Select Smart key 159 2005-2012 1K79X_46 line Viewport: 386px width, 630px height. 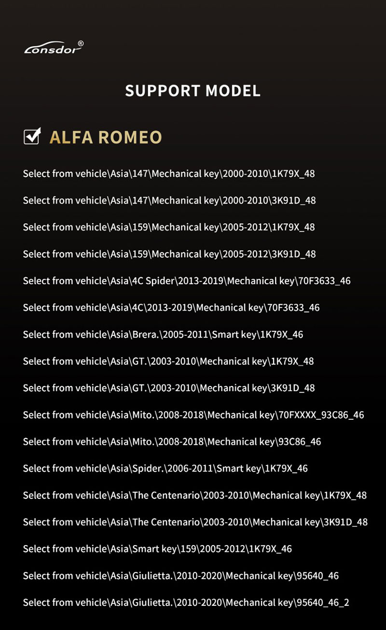point(157,549)
